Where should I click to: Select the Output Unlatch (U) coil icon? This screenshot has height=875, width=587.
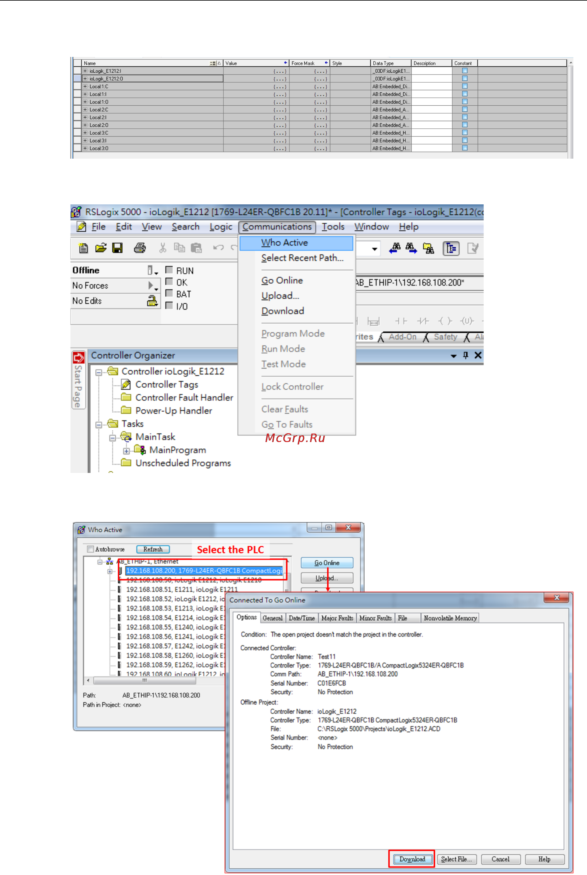tap(467, 321)
